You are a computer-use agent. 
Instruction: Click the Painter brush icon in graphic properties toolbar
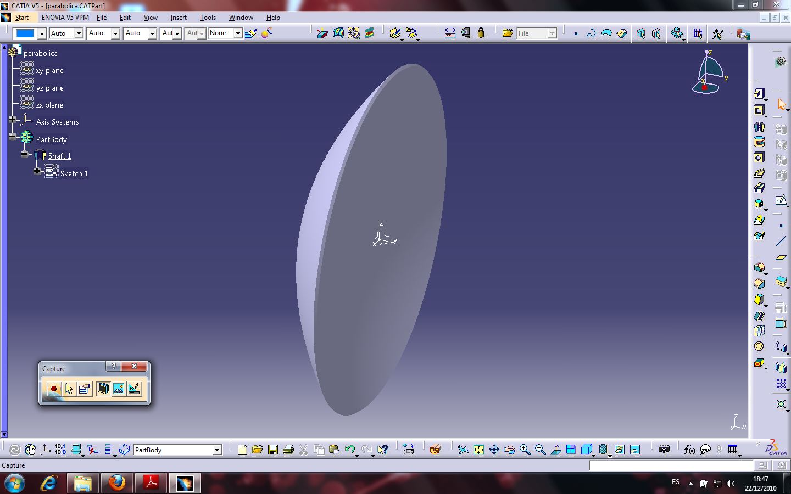(251, 33)
